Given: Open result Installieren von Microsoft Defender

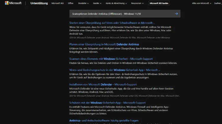Looking at the screenshot, I should tap(103, 85).
